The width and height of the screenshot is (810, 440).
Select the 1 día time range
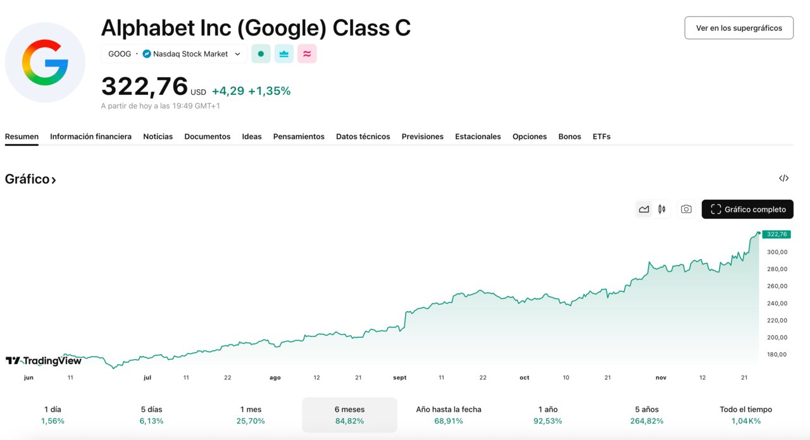[53, 415]
